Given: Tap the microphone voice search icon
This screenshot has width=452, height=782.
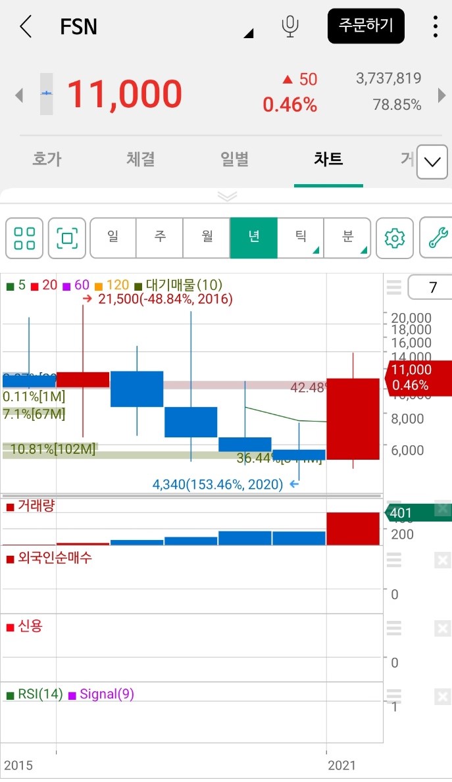Looking at the screenshot, I should point(290,26).
